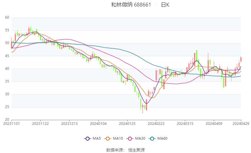Viewport: 251px width, 153px height.
Task: Click the 20240429 final date label
Action: pyautogui.click(x=241, y=123)
